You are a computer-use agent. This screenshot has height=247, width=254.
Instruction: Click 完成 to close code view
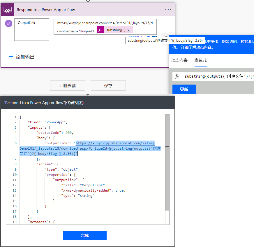point(84,235)
